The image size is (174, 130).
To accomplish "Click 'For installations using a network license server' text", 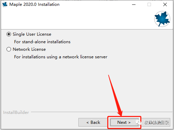I will [61, 57].
